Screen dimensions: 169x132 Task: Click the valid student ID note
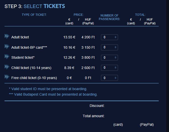coord(48,89)
